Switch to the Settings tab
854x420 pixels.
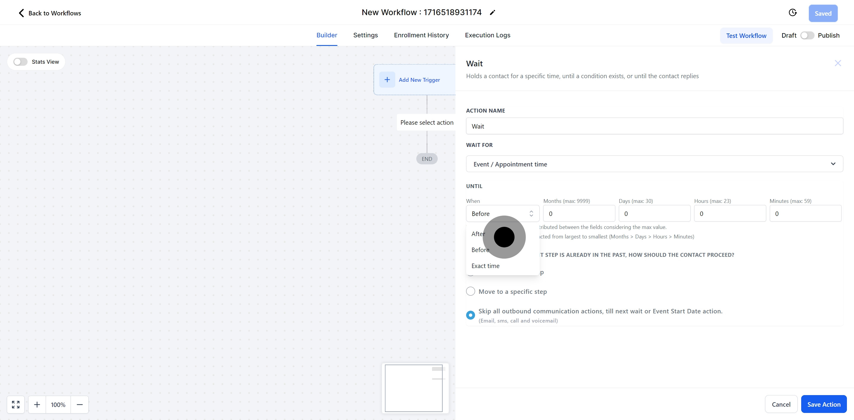(365, 35)
